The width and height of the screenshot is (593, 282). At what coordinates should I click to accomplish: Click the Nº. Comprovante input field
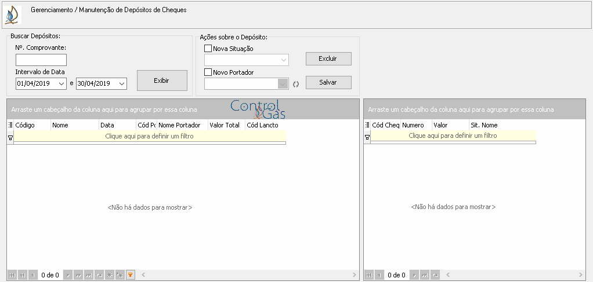(x=41, y=60)
